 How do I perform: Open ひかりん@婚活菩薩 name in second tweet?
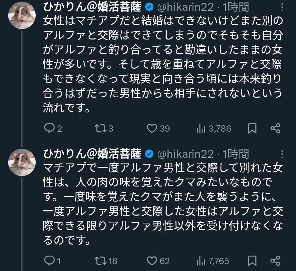(92, 154)
